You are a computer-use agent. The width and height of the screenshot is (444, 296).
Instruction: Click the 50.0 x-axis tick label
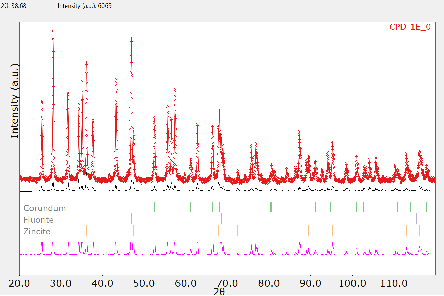coord(144,284)
